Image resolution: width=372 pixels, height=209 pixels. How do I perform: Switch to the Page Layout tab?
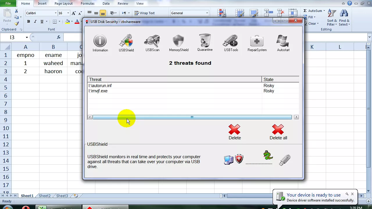coord(64,3)
